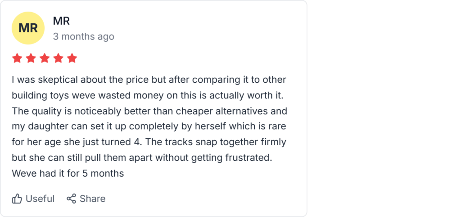Click the yellow MR avatar circle
This screenshot has width=461, height=217.
point(28,28)
